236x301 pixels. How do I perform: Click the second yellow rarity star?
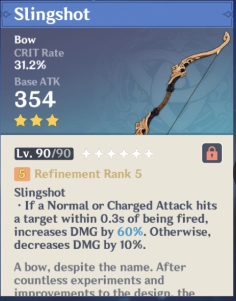point(36,120)
